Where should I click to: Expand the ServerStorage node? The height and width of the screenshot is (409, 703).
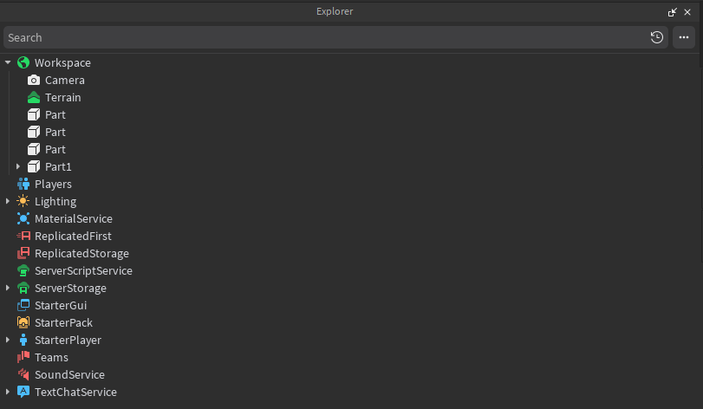[x=8, y=288]
